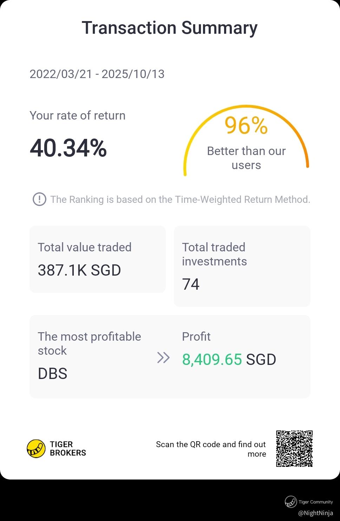Click the Tiger Community watermark icon
This screenshot has height=521, width=340.
[x=290, y=502]
